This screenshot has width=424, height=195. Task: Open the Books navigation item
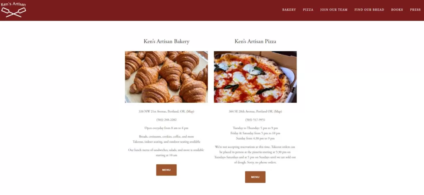tap(397, 10)
